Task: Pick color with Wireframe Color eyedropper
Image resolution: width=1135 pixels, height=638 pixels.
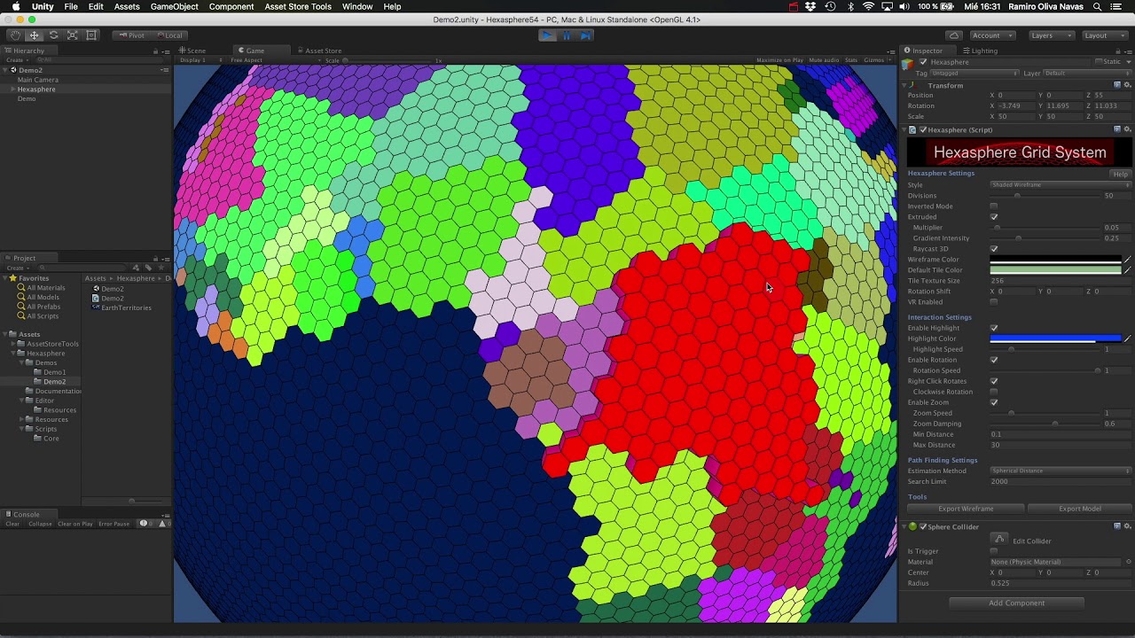Action: (1127, 260)
